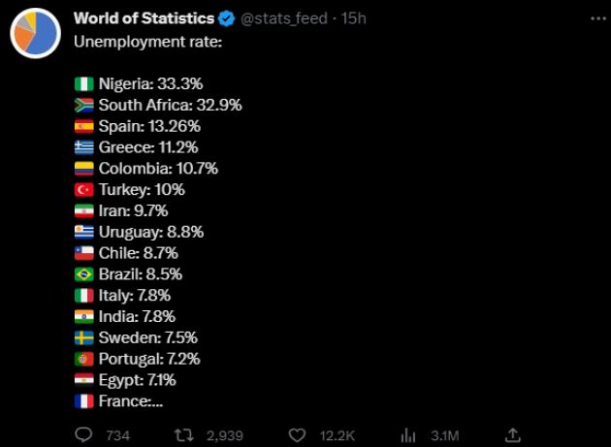Click the blue verified badge
Screen dimensions: 611x447
pyautogui.click(x=227, y=18)
